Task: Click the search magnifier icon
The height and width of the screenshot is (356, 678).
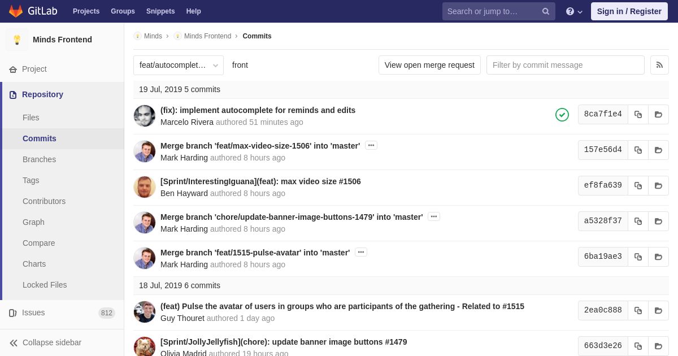Action: pos(546,11)
